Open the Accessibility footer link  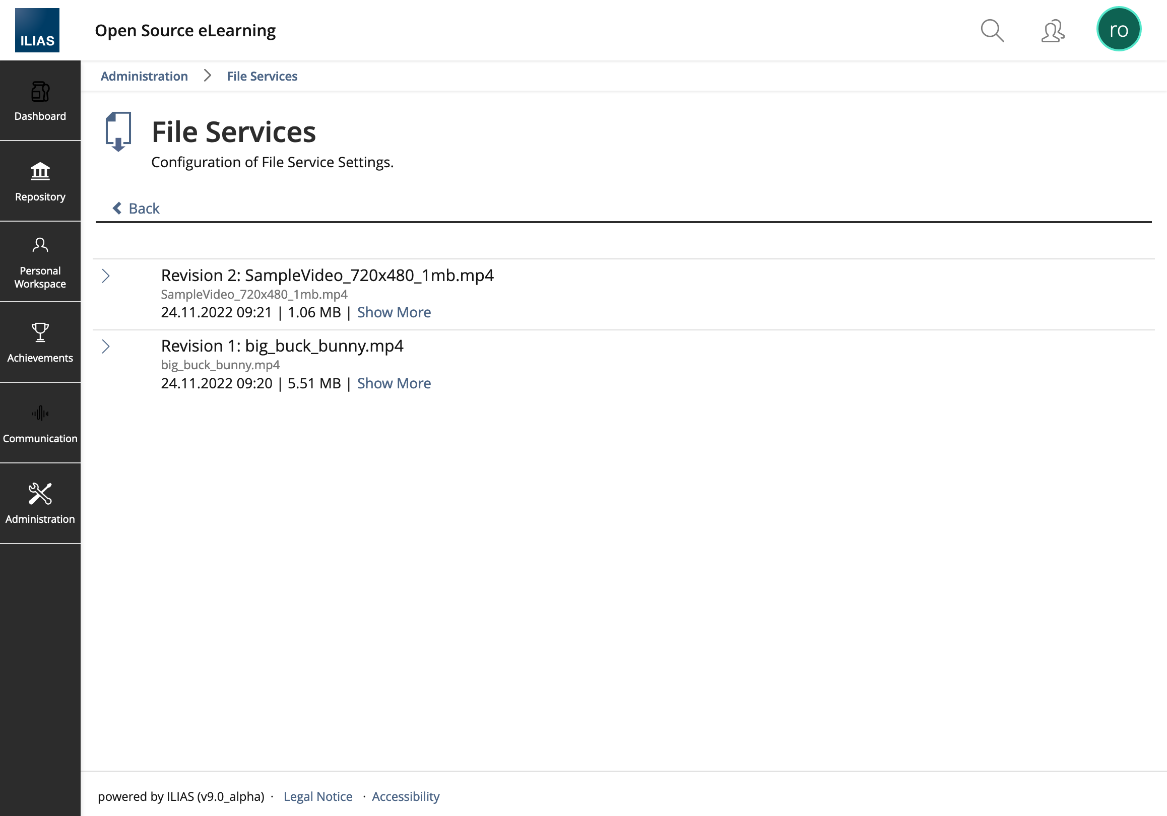coord(405,797)
